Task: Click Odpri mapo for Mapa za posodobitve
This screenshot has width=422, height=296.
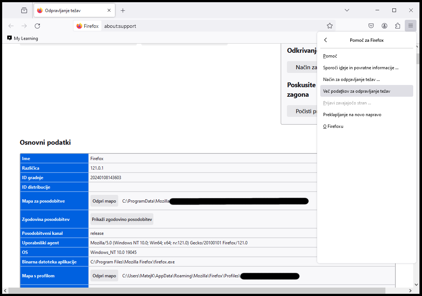Action: (x=104, y=201)
